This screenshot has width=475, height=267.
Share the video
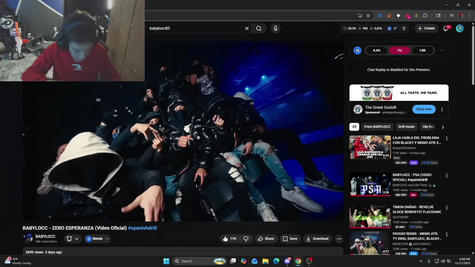(266, 239)
